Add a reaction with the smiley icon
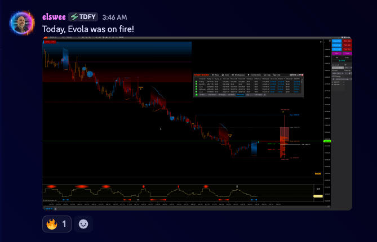 [83, 224]
